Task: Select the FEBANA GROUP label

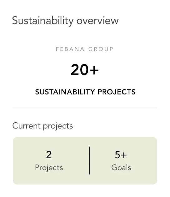Action: pos(85,49)
